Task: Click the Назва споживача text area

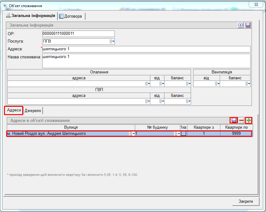Action: pos(146,61)
